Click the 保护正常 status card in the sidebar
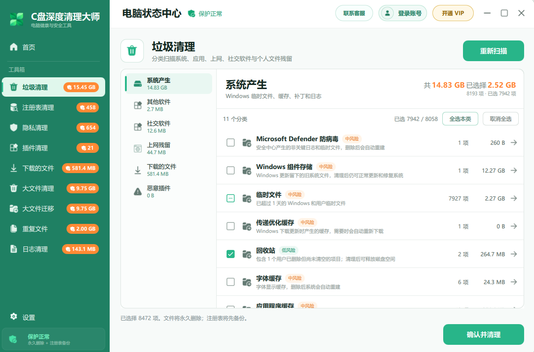Viewport: 534px width, 352px height. point(53,339)
